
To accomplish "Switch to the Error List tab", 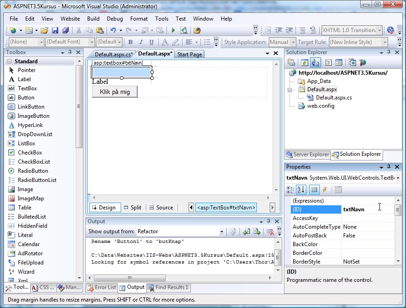I will (102, 287).
